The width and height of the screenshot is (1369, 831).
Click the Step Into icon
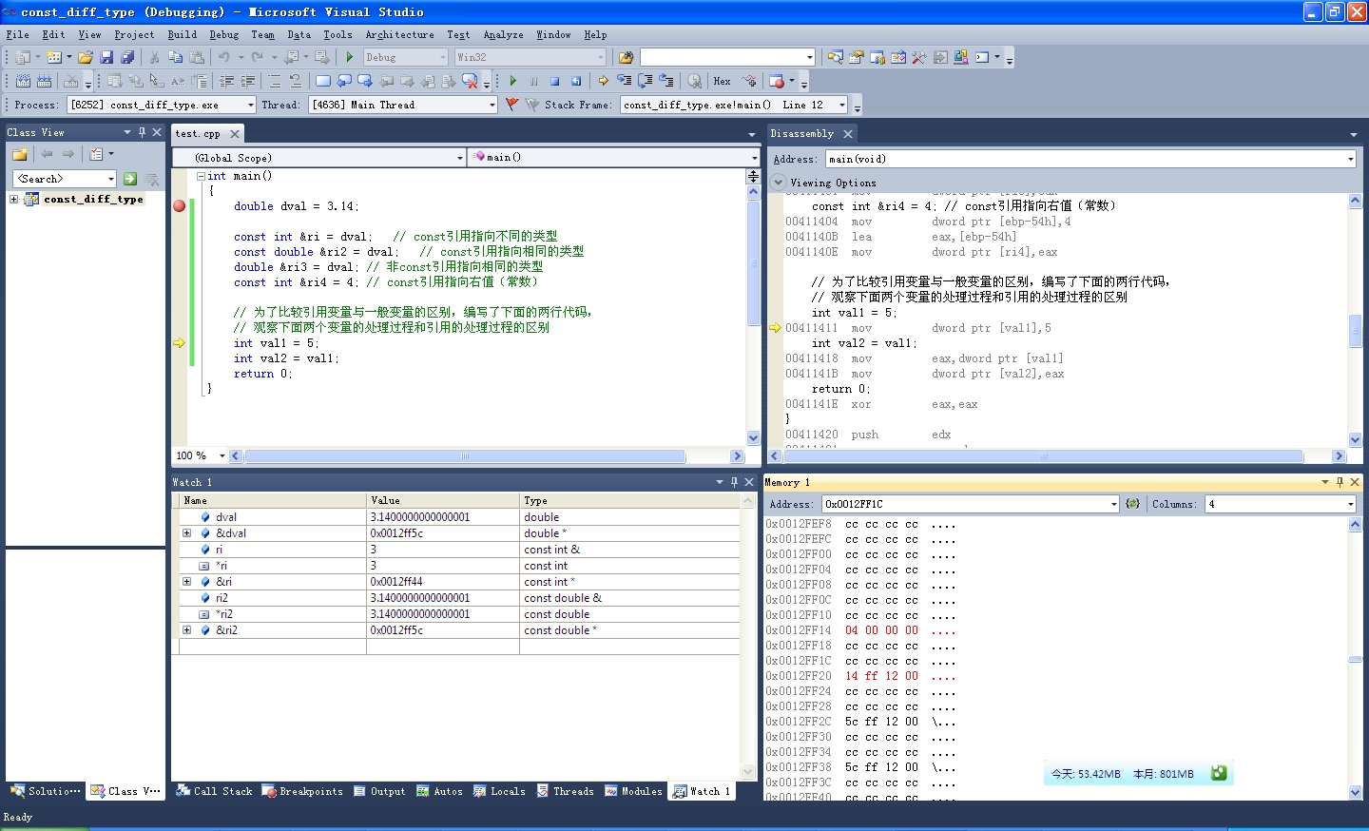pyautogui.click(x=624, y=81)
